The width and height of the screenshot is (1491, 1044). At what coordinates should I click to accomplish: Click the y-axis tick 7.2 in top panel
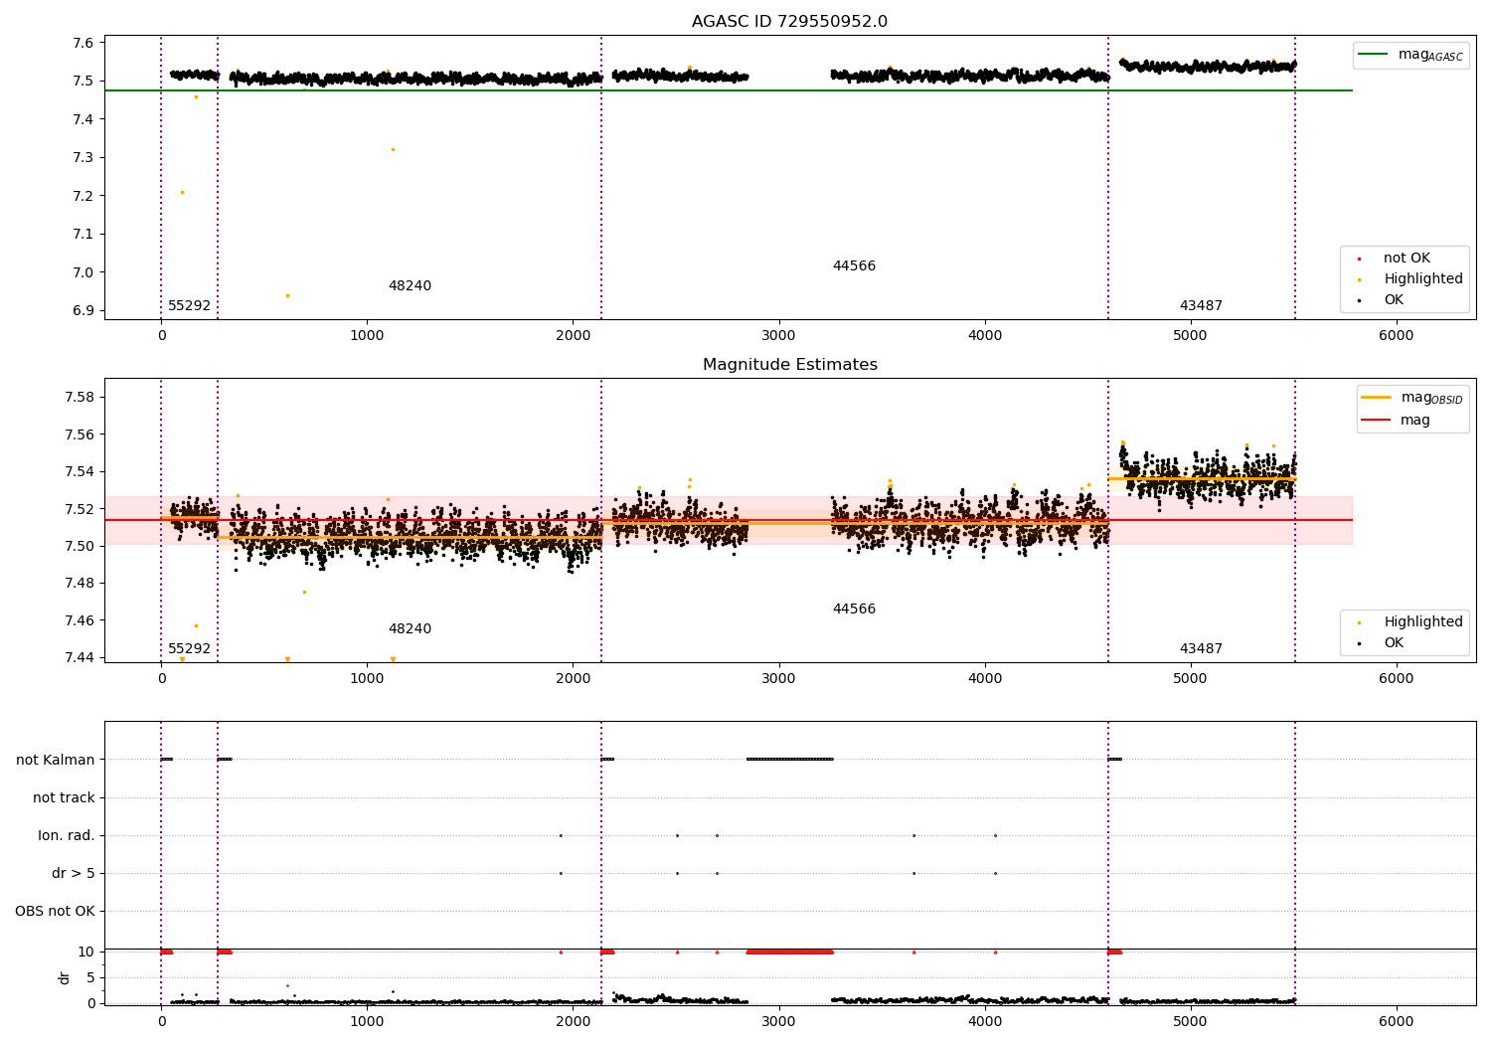coord(83,196)
